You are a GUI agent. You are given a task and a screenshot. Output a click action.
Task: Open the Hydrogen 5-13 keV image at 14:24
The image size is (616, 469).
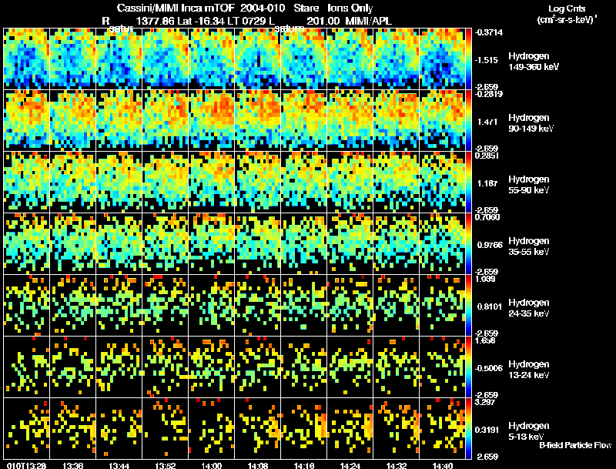pos(350,429)
